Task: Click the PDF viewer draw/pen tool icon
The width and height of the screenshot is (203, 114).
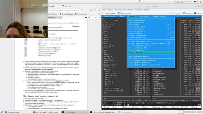Action: [96, 17]
